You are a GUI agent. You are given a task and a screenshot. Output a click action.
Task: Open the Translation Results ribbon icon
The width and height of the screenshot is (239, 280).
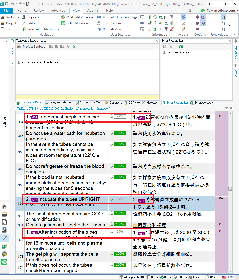[149, 17]
